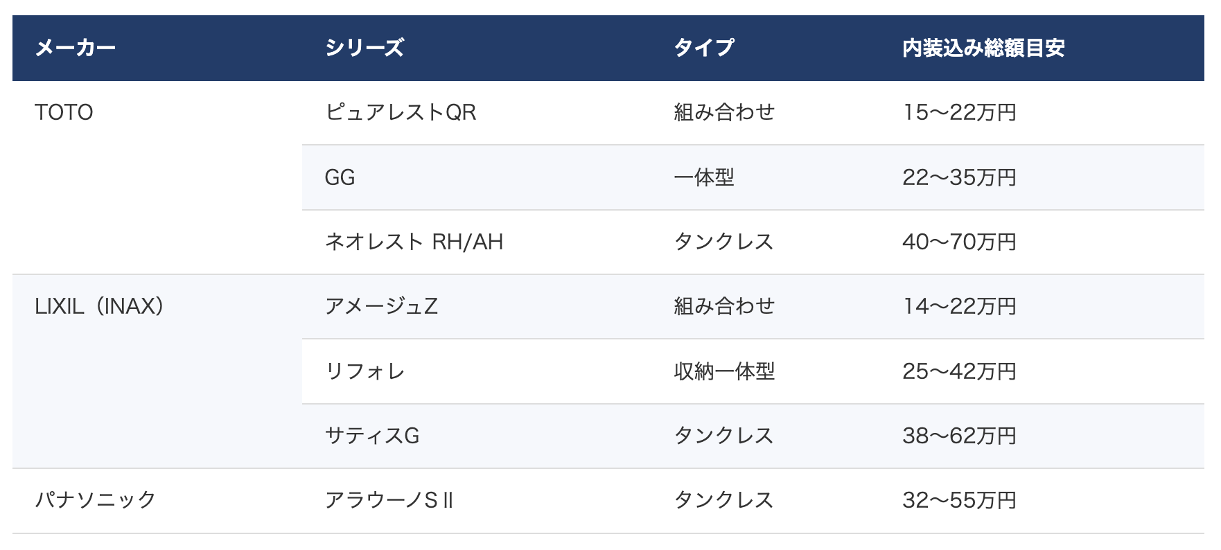Select the GG series cell

pos(340,177)
